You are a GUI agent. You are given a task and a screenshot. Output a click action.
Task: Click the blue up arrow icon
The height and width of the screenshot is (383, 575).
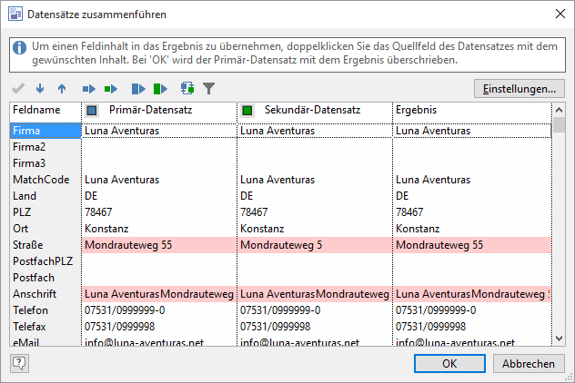pos(62,89)
